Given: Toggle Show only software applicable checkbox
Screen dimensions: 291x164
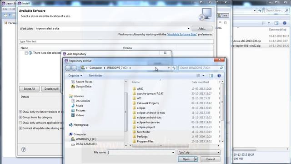Looking at the screenshot, I should [20, 123].
